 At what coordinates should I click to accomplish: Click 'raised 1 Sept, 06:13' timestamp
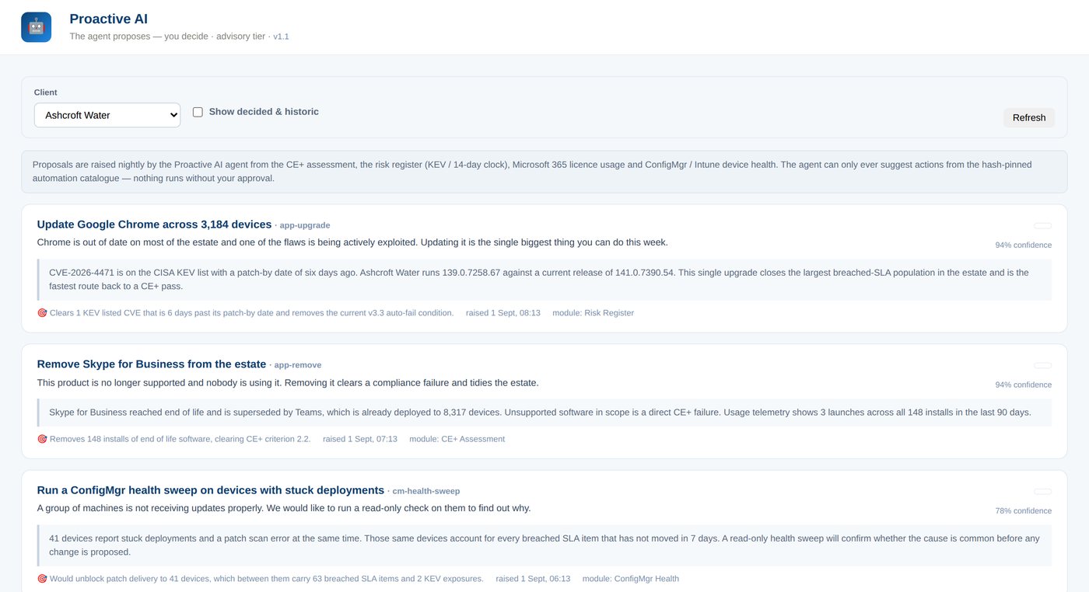pos(533,579)
